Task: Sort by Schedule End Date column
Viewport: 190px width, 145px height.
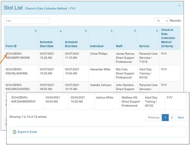Action: click(x=86, y=31)
